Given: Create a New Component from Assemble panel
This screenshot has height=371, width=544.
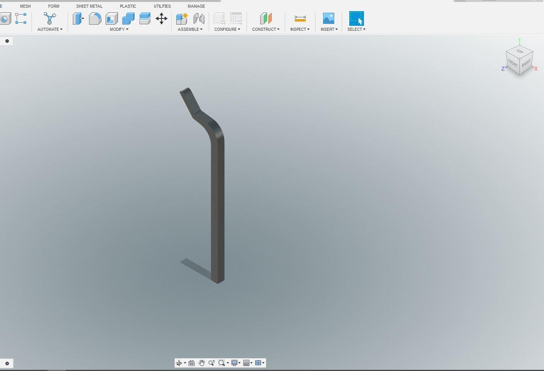Looking at the screenshot, I should 181,18.
